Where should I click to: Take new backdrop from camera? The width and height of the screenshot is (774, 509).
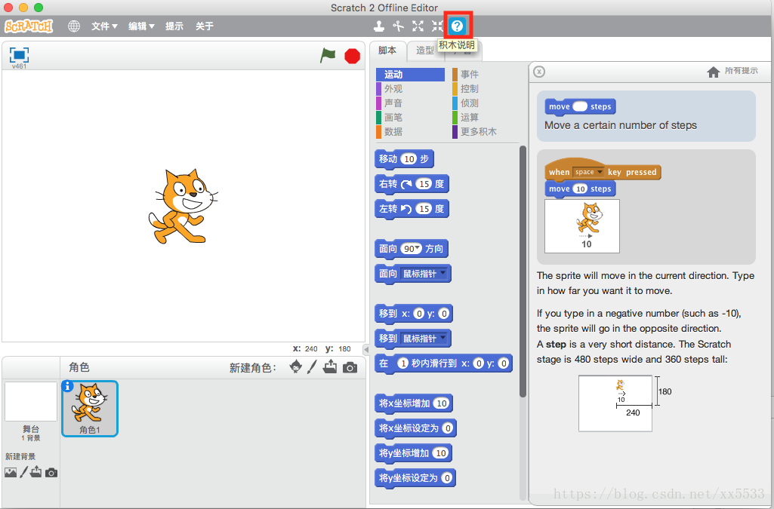pos(51,473)
